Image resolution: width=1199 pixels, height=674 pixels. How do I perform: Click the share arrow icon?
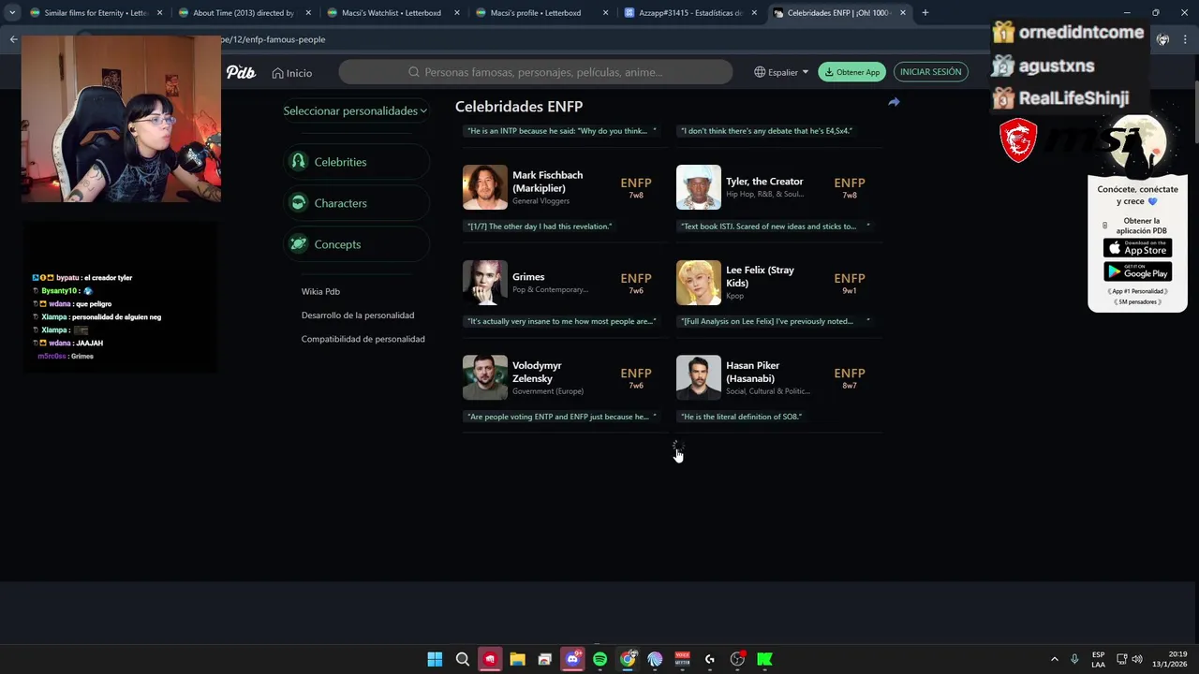coord(894,102)
